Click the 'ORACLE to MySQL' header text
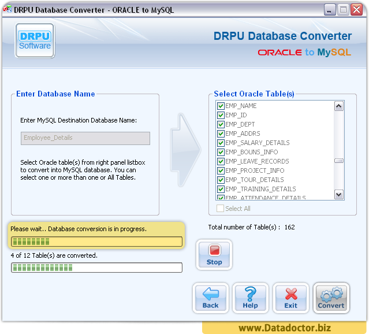 pyautogui.click(x=304, y=52)
